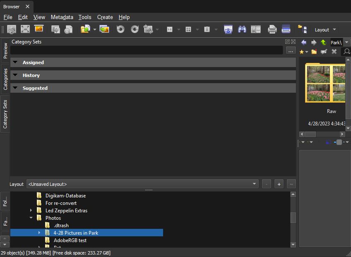This screenshot has height=257, width=351.
Task: Click the rotate left toolbar icon
Action: point(120,29)
